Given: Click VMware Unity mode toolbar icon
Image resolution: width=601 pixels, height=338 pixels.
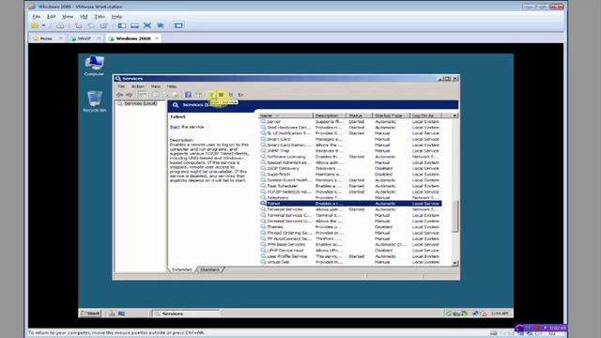Looking at the screenshot, I should [161, 25].
